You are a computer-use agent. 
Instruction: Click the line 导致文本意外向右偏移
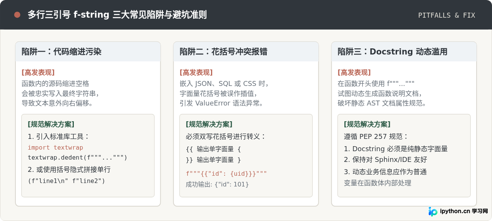(57, 103)
